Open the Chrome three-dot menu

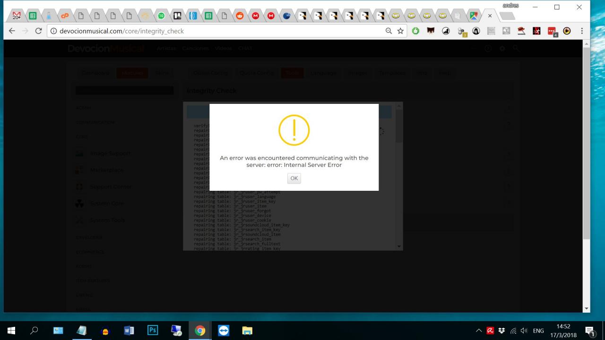click(x=582, y=31)
